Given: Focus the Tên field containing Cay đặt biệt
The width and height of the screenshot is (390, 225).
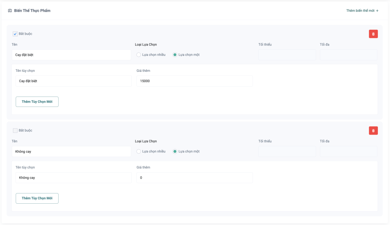Looking at the screenshot, I should pos(71,55).
